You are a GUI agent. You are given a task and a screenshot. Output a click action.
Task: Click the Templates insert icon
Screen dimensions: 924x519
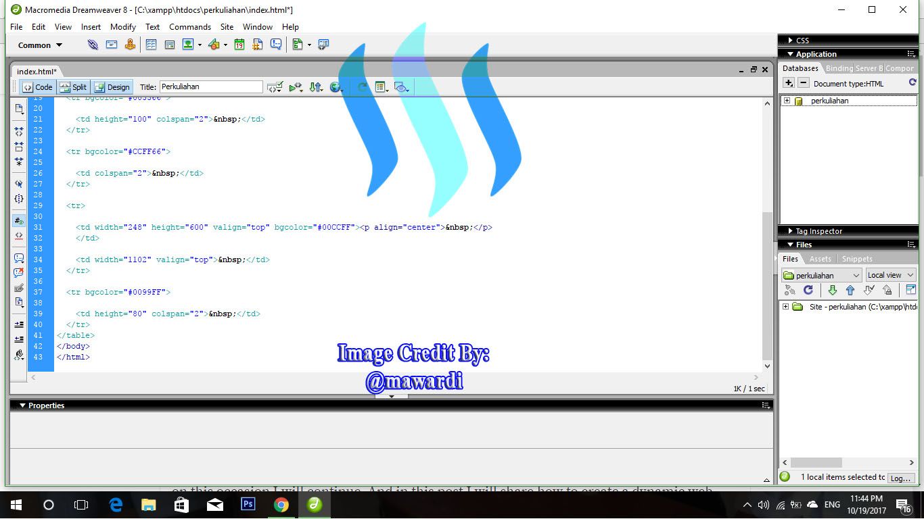[298, 45]
